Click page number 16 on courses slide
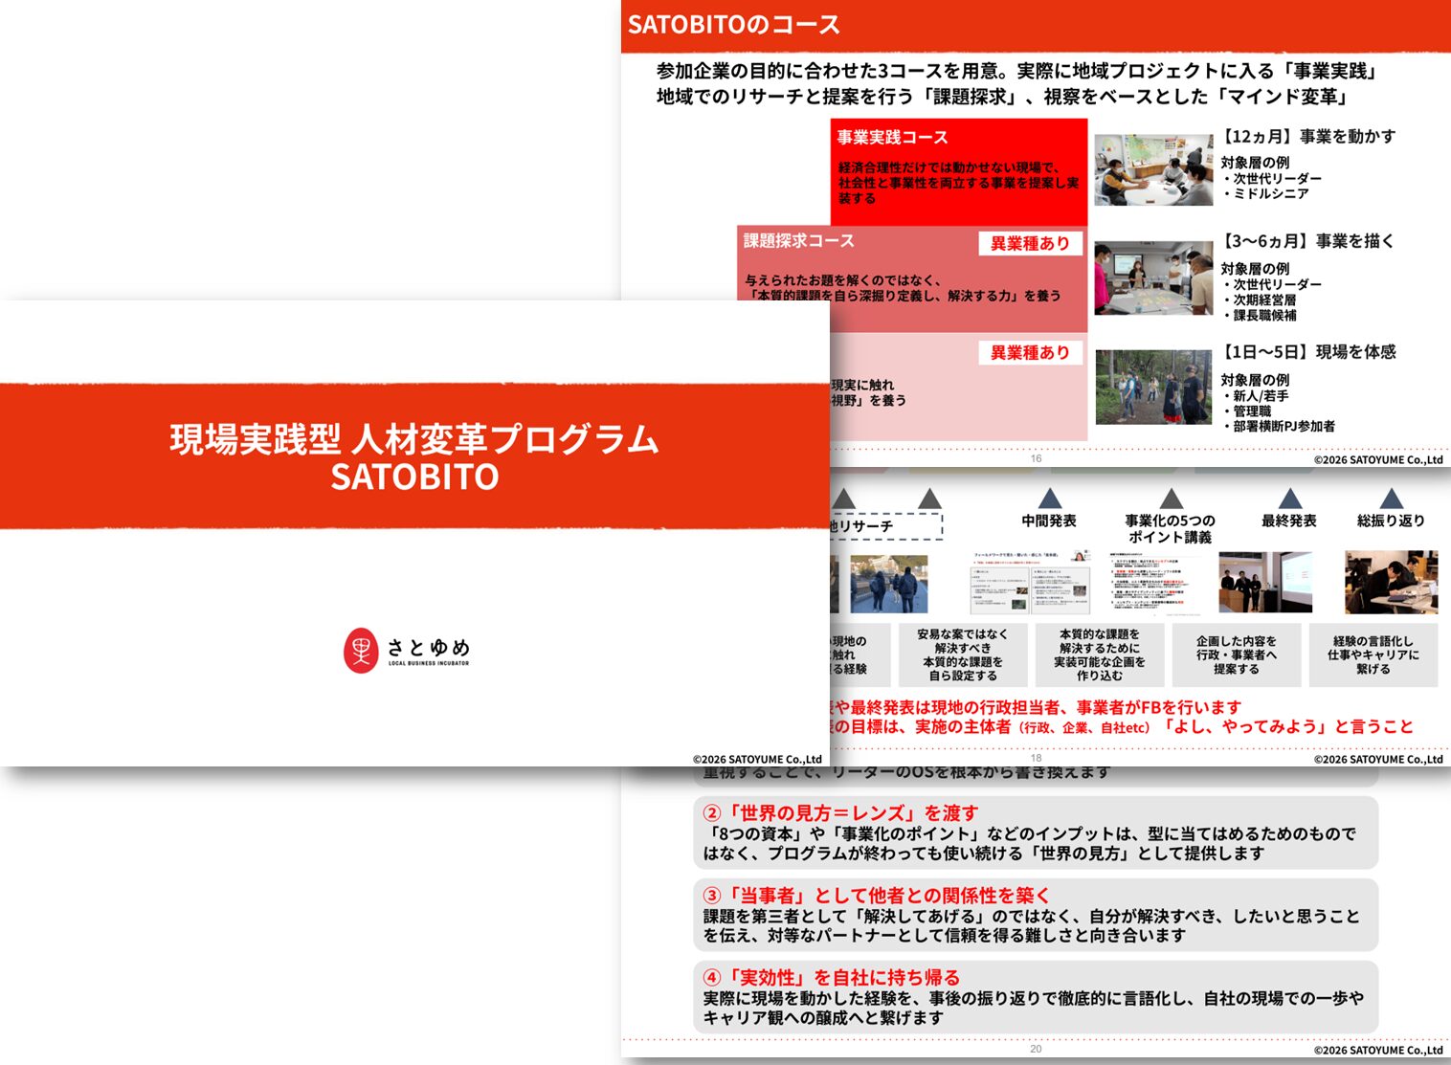 1036,458
